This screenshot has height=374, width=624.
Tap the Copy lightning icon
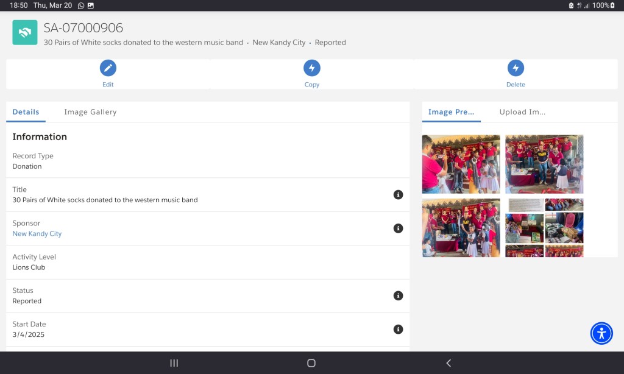[311, 68]
